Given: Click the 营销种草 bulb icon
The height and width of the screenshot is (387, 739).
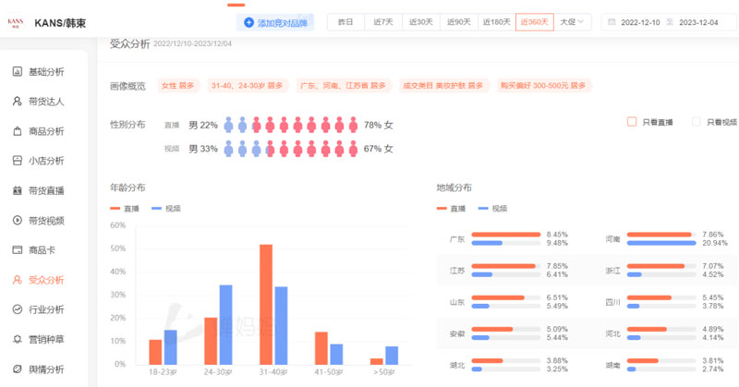Looking at the screenshot, I should [x=18, y=339].
